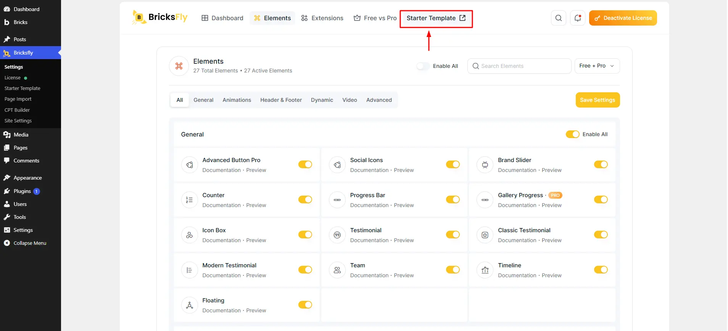Click the Team element icon
The width and height of the screenshot is (728, 331).
pos(337,270)
